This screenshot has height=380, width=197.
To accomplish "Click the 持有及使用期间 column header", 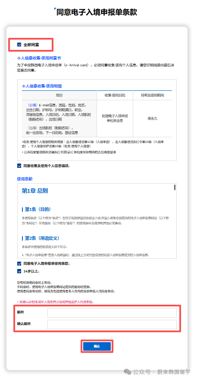I will (x=152, y=96).
